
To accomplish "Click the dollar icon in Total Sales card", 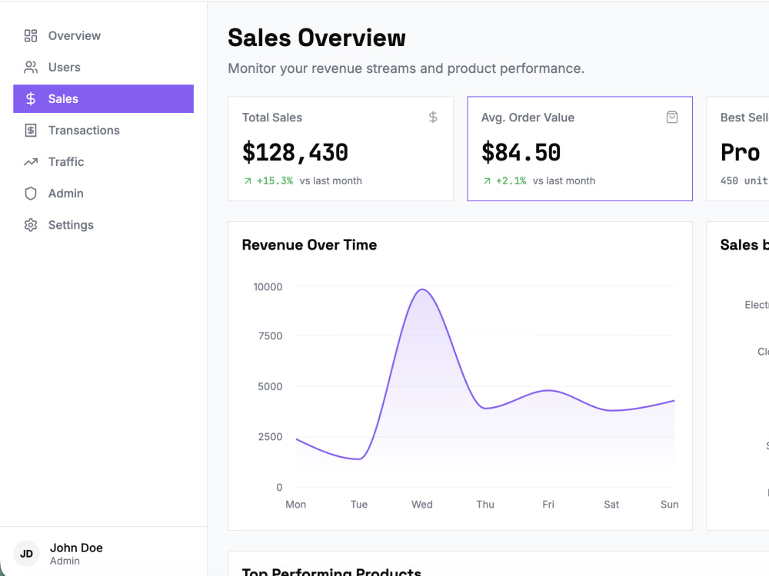I will (x=432, y=117).
